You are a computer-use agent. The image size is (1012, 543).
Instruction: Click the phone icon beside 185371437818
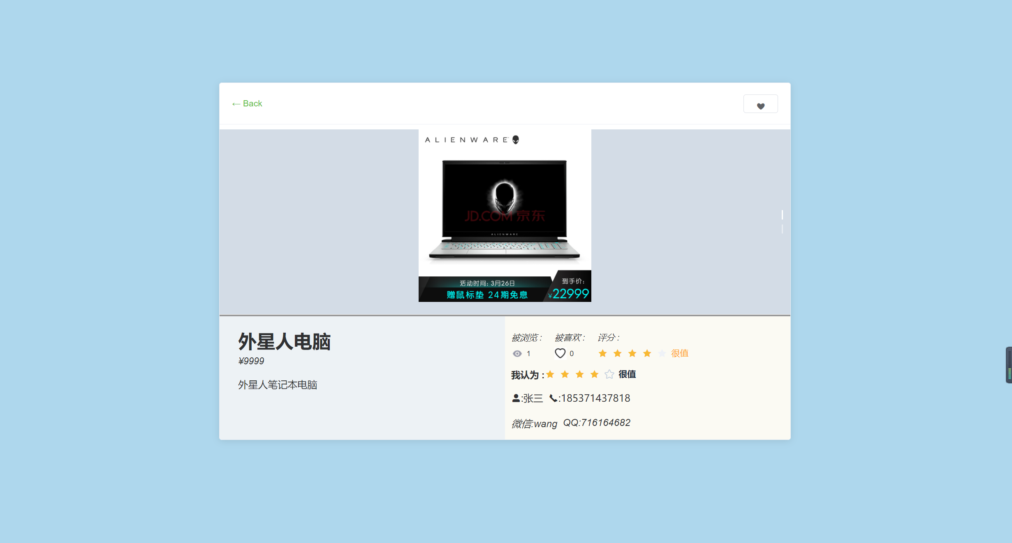[553, 398]
